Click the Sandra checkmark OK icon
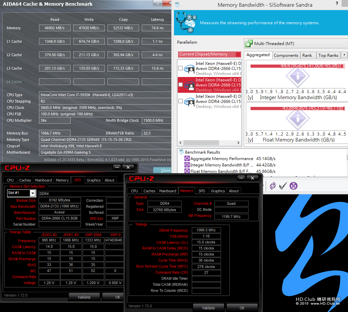This screenshot has width=348, height=312. pos(283,186)
